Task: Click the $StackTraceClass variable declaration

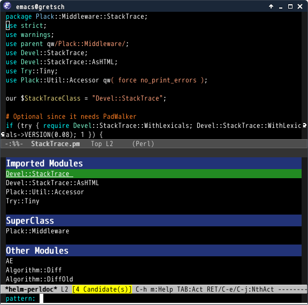Action: point(51,98)
